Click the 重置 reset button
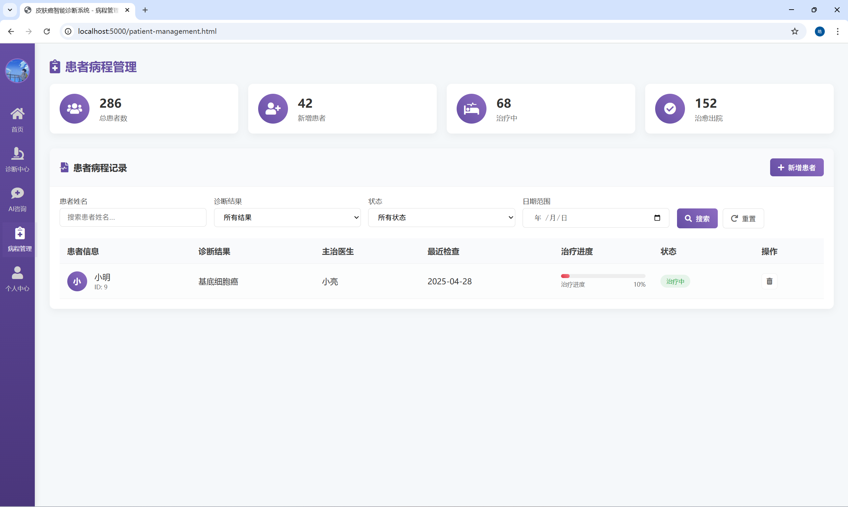Image resolution: width=848 pixels, height=507 pixels. tap(743, 218)
